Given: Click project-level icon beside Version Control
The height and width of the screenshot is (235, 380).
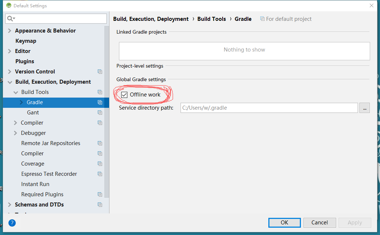Looking at the screenshot, I should (100, 72).
